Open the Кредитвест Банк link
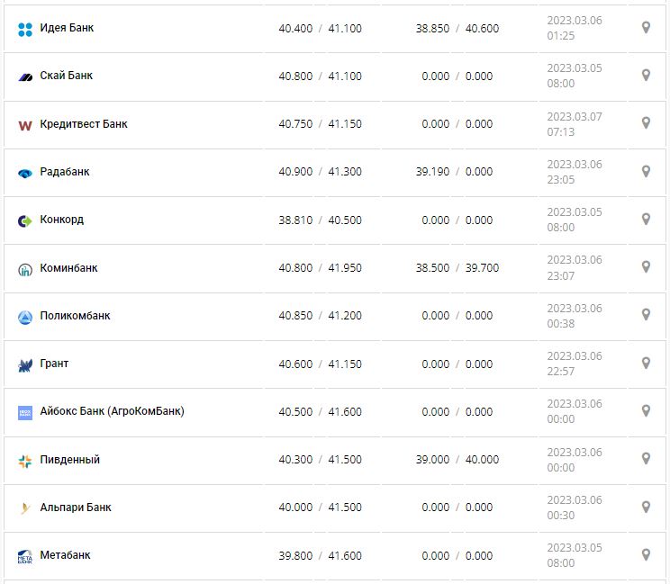 coord(84,124)
